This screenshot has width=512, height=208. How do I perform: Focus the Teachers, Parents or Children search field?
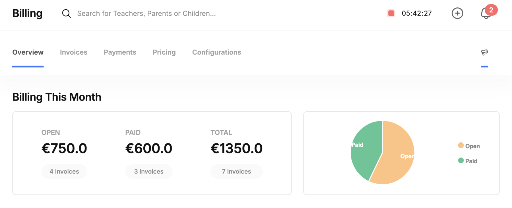pos(146,13)
